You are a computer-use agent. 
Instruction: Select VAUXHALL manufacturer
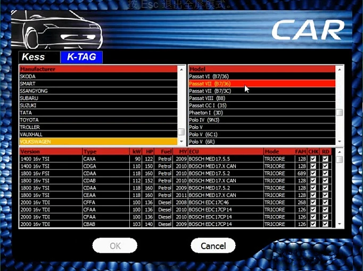(x=98, y=134)
